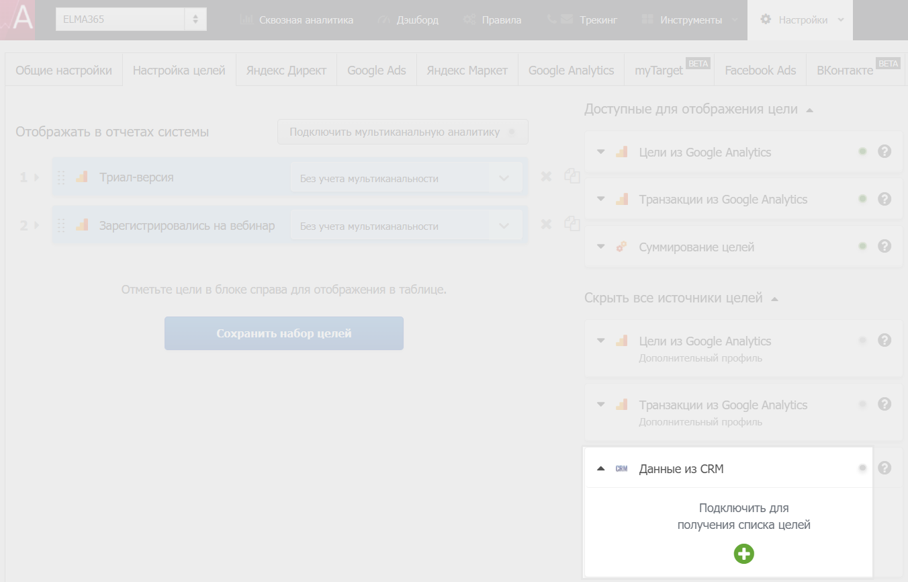The image size is (908, 582).
Task: Open the ELMA365 project selector
Action: coord(131,19)
